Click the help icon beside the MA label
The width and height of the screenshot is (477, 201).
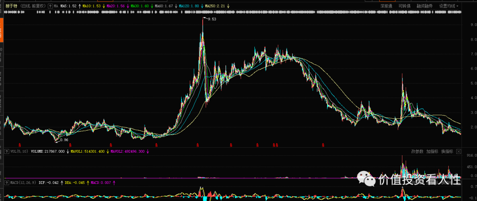50,6
